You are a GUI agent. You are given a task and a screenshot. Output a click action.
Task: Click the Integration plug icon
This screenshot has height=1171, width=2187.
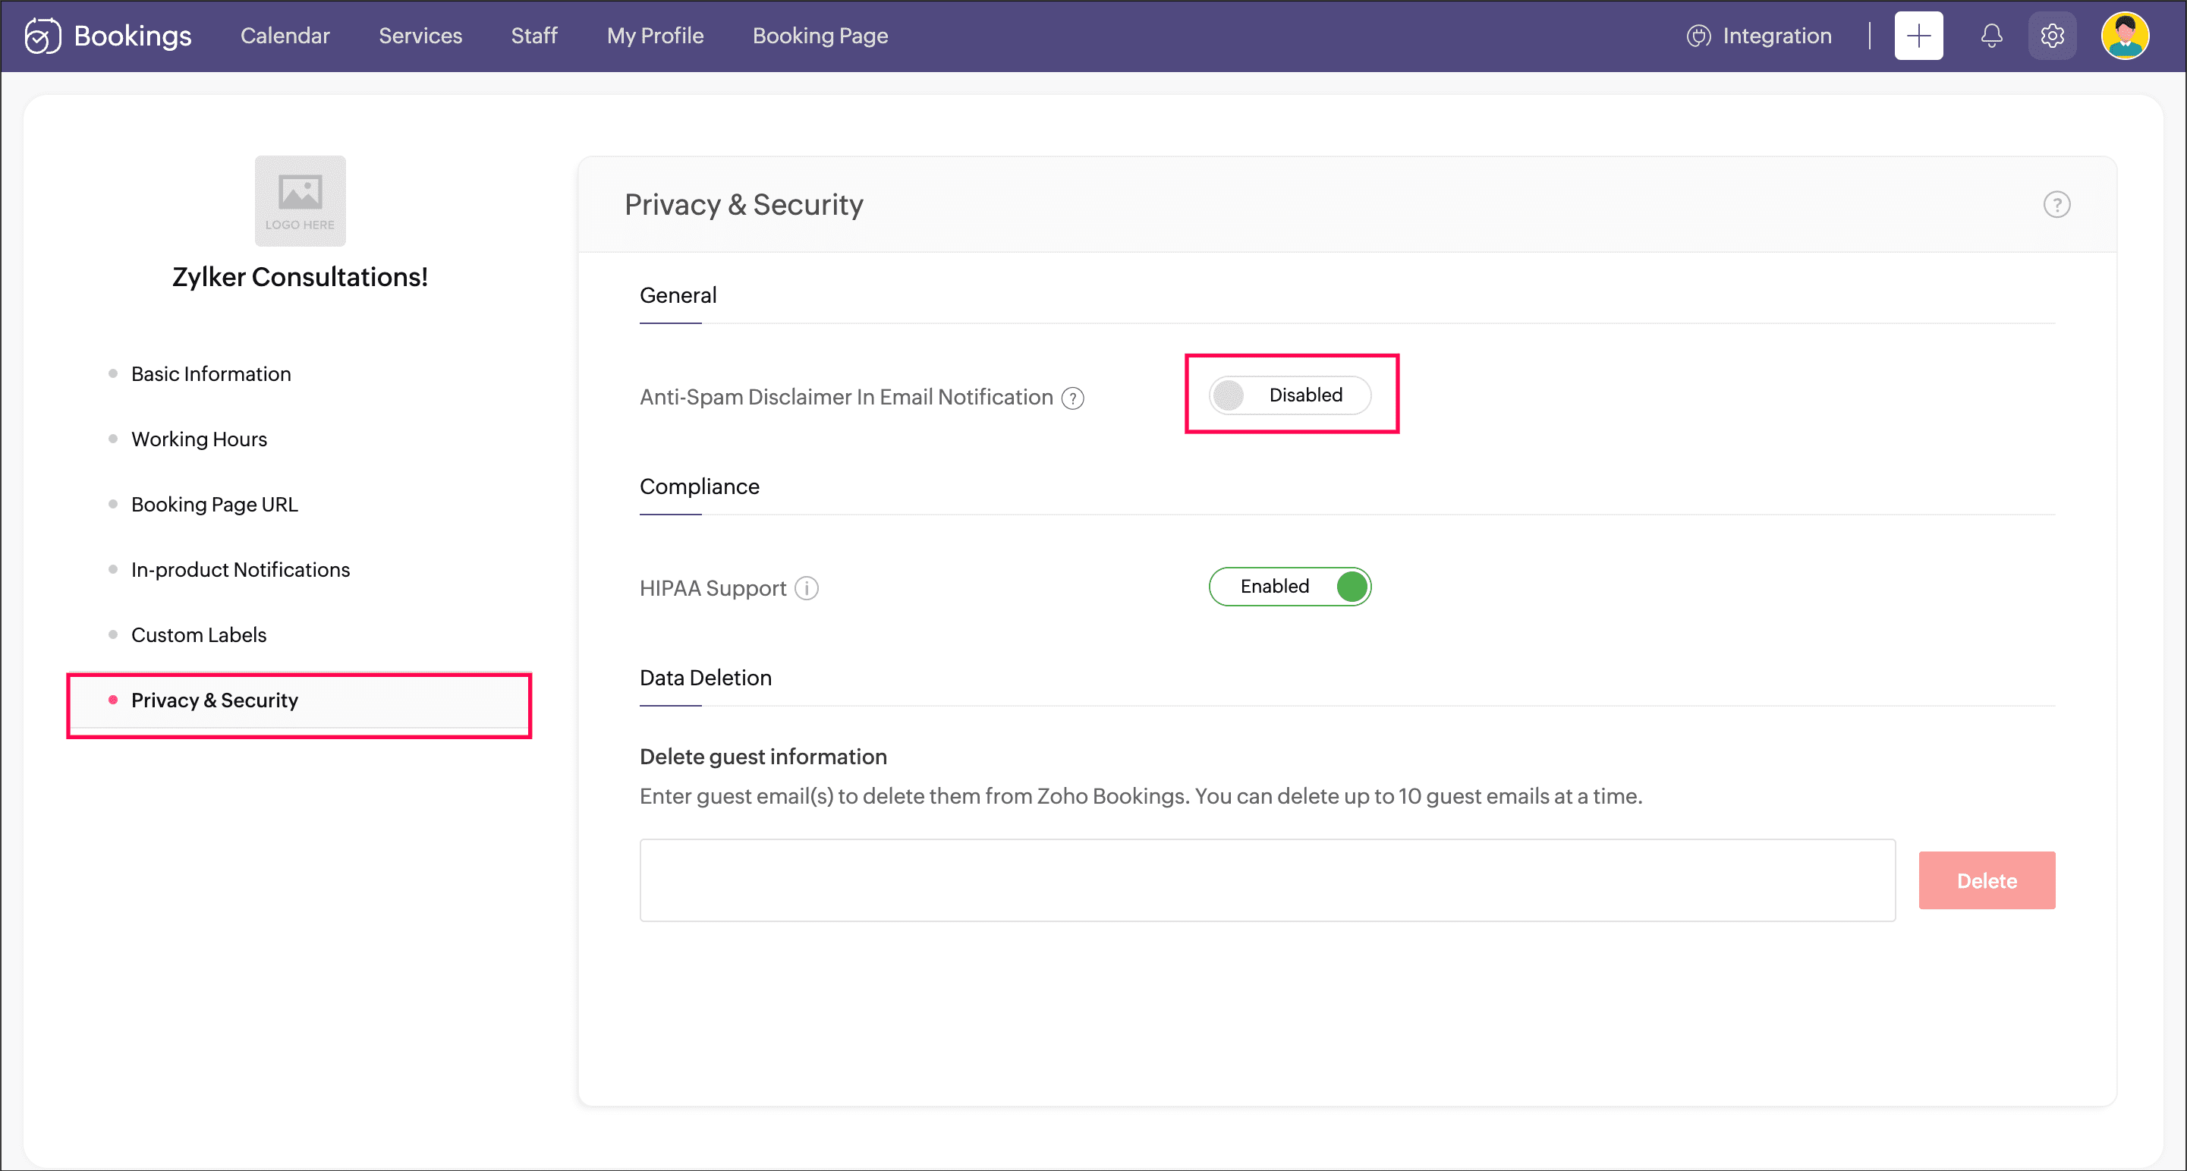point(1698,36)
